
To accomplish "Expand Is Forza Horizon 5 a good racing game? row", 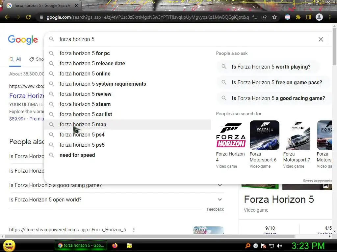I will 116,186.
